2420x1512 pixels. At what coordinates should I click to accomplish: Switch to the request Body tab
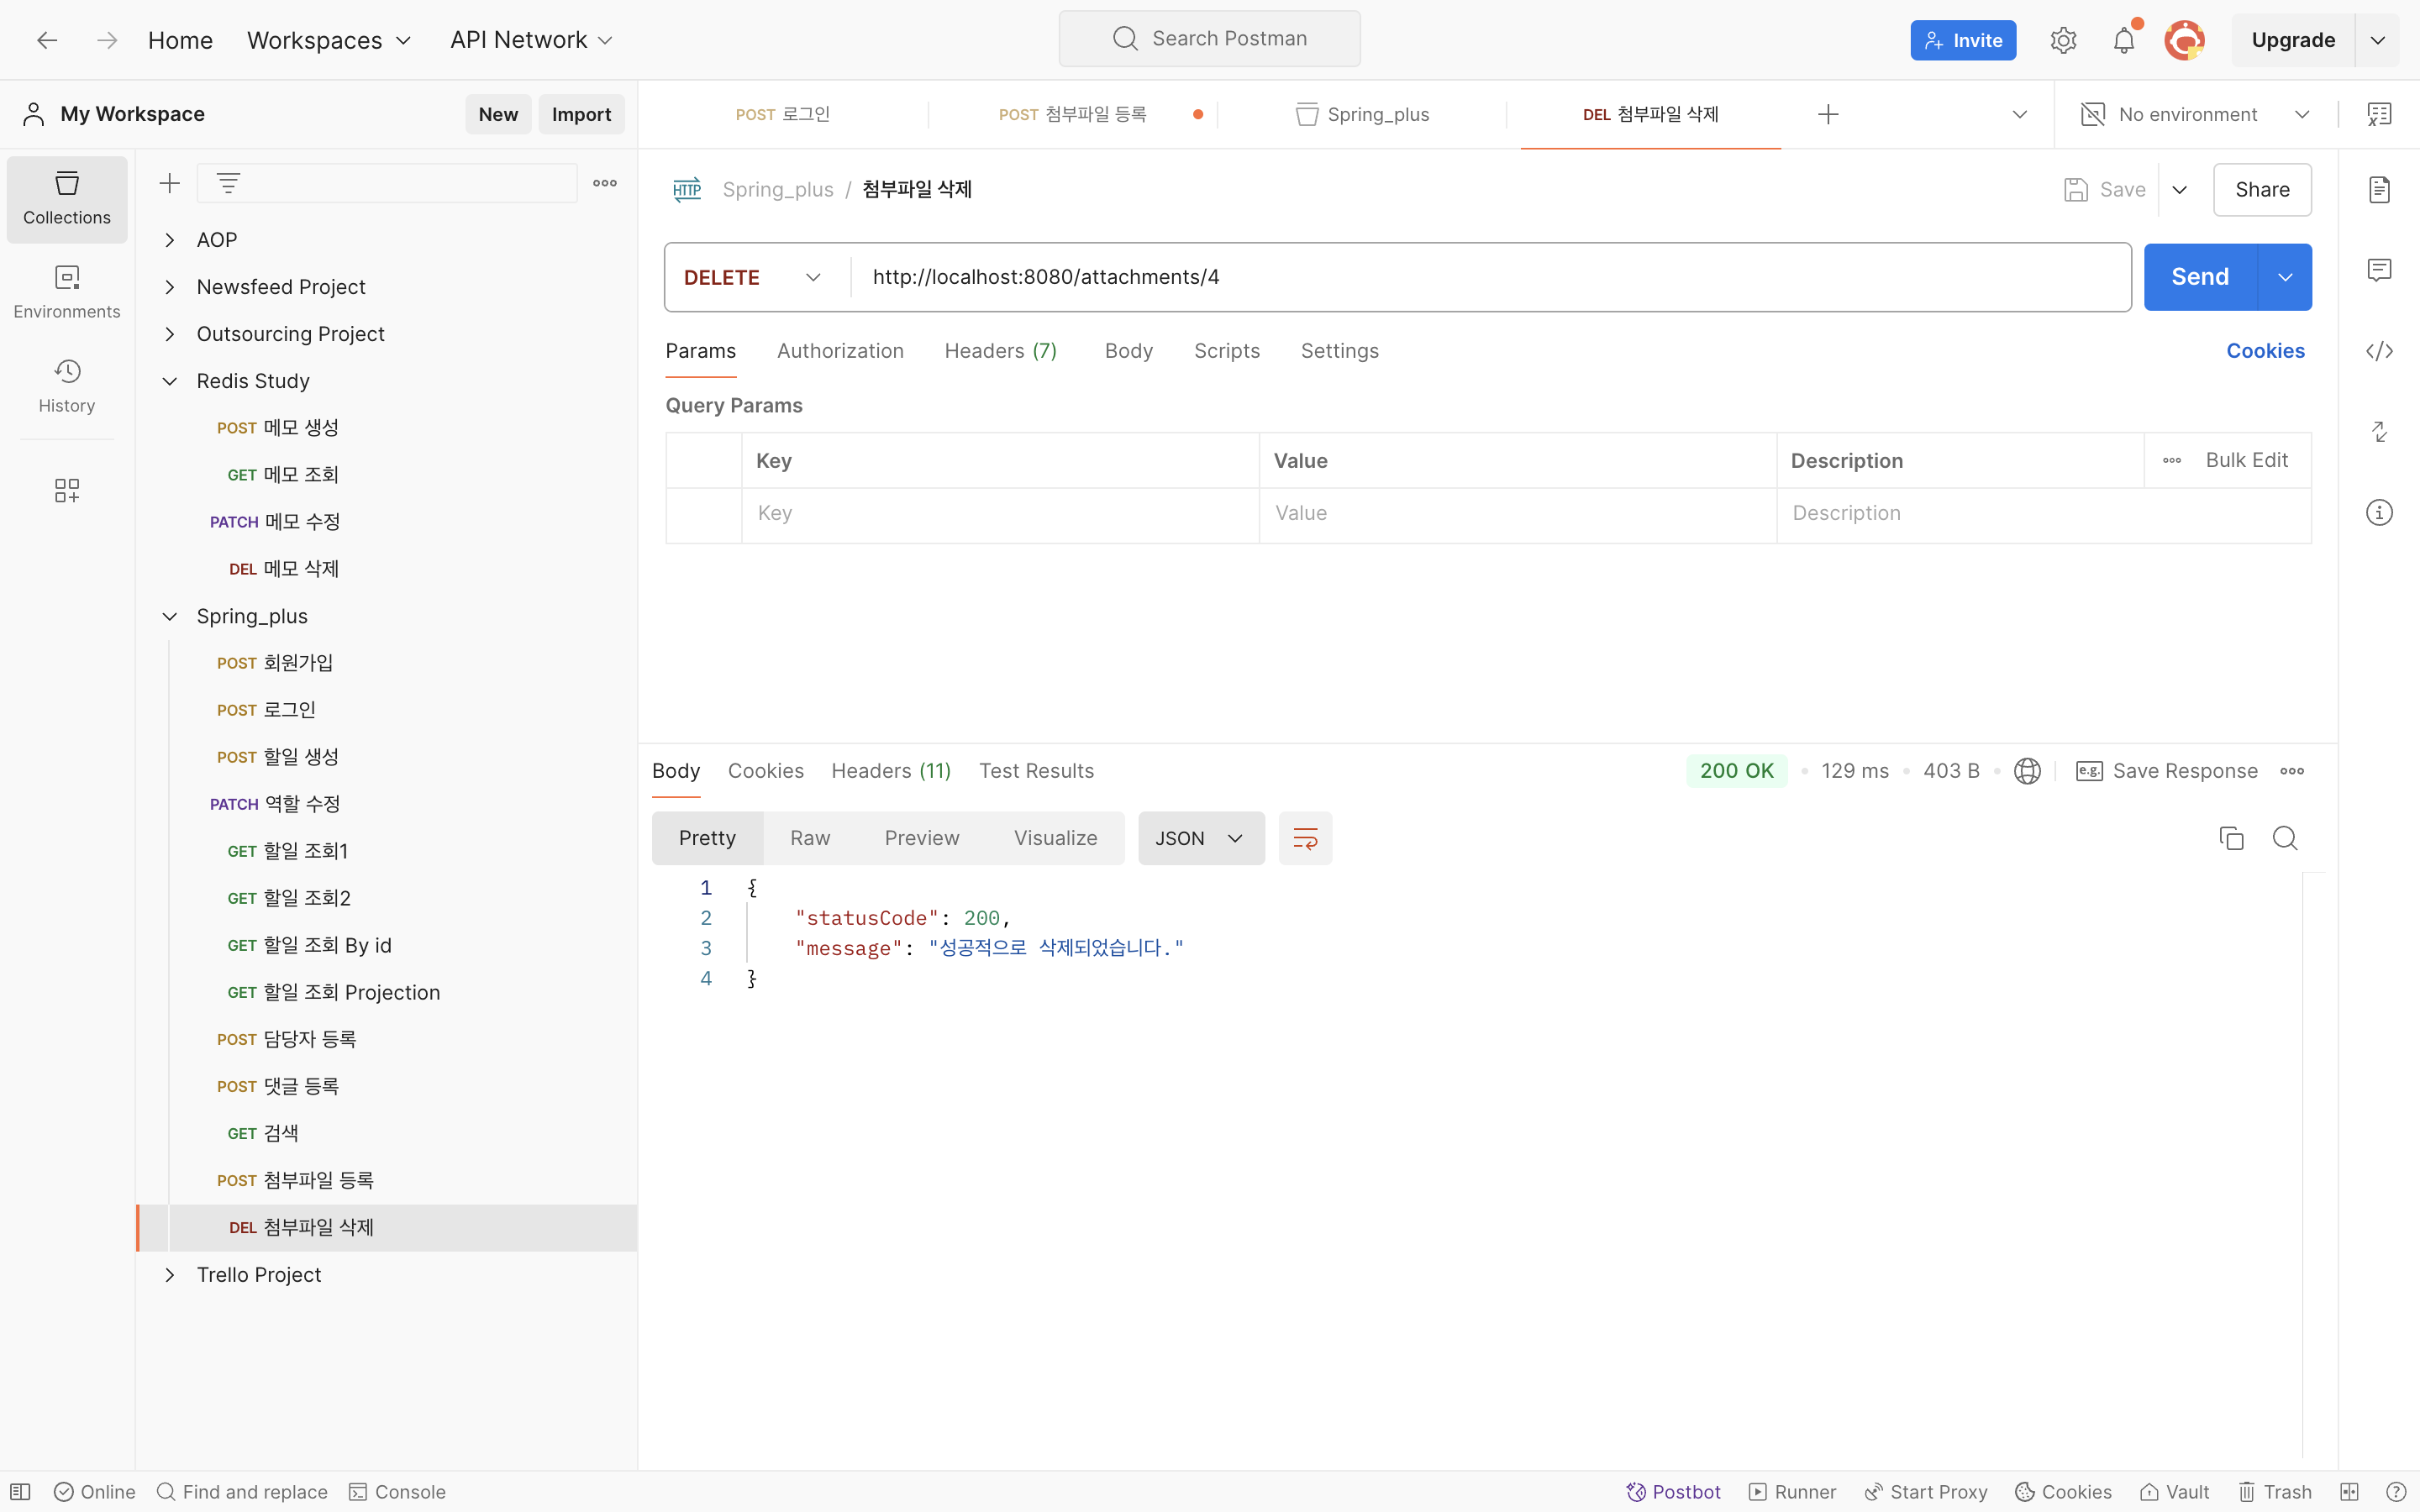[x=1129, y=351]
